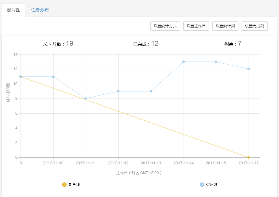This screenshot has height=197, width=279.
Task: Click the 总卡片数 value 19
Action: pyautogui.click(x=69, y=43)
